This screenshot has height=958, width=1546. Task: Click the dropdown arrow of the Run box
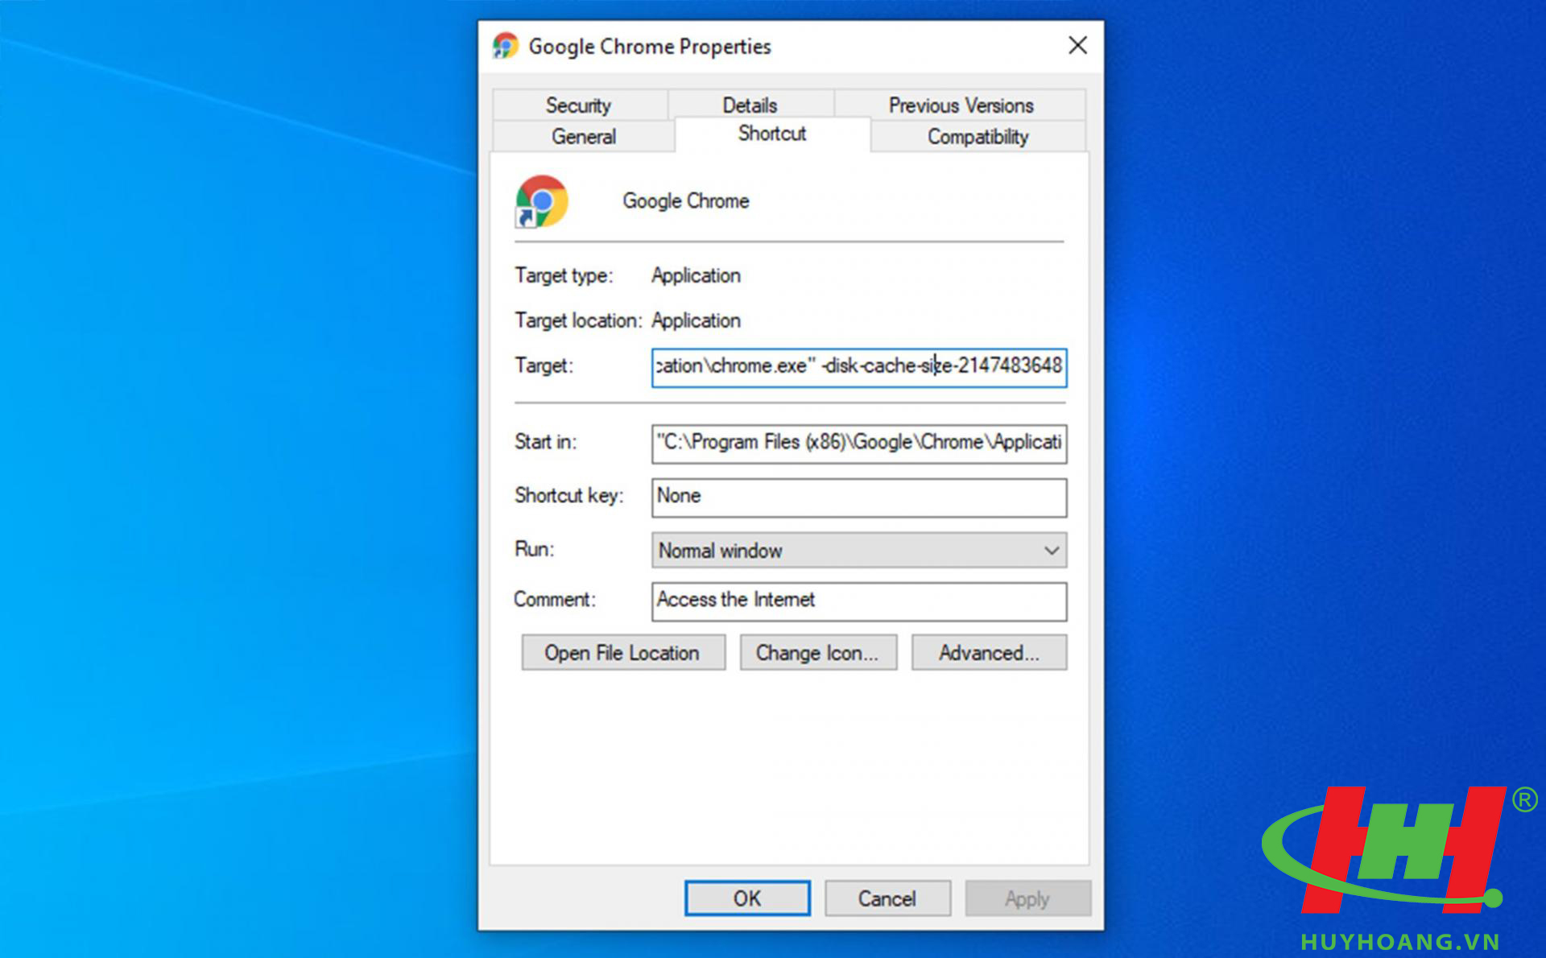click(x=1051, y=551)
